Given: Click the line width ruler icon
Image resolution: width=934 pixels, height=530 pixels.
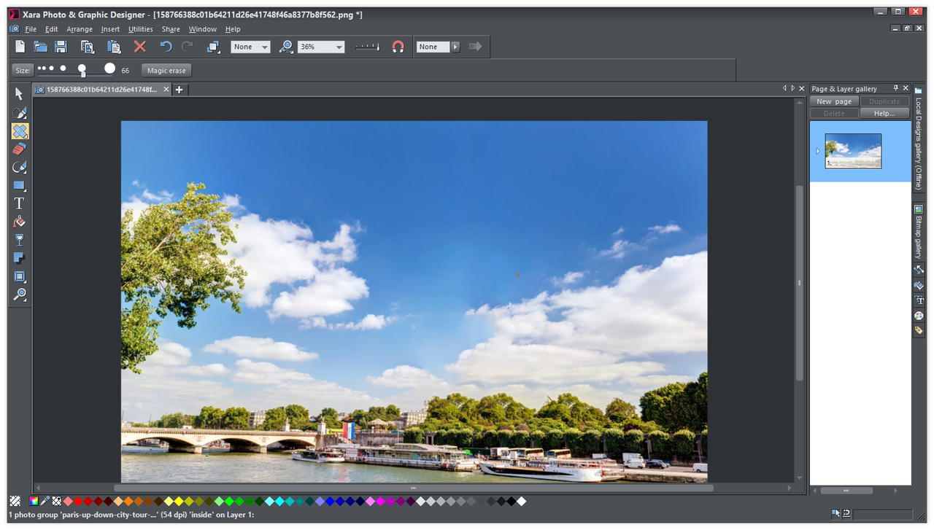Looking at the screenshot, I should coord(368,47).
